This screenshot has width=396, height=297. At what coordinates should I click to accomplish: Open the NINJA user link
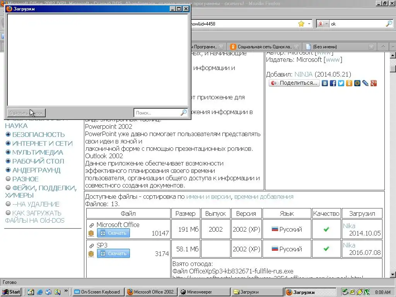click(x=304, y=75)
